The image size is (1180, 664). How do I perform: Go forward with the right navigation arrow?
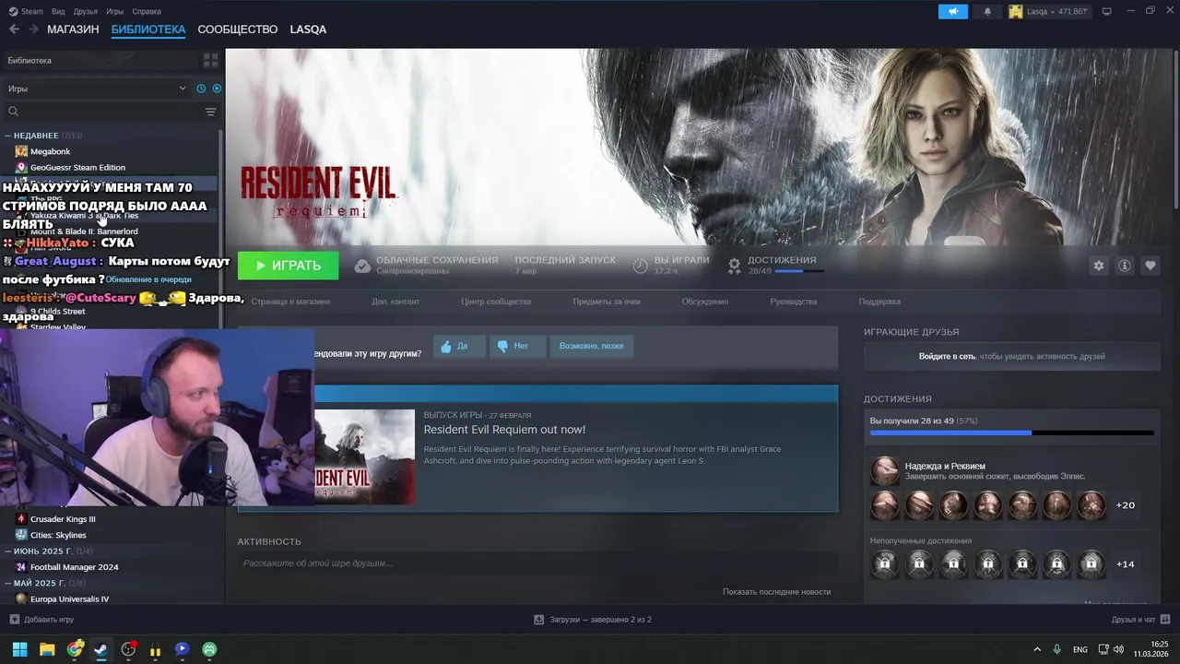[x=34, y=30]
